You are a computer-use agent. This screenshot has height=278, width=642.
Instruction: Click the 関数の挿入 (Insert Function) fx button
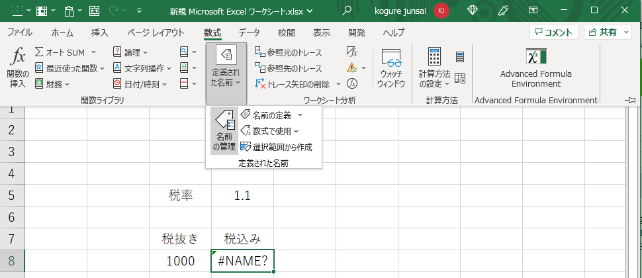pos(18,68)
